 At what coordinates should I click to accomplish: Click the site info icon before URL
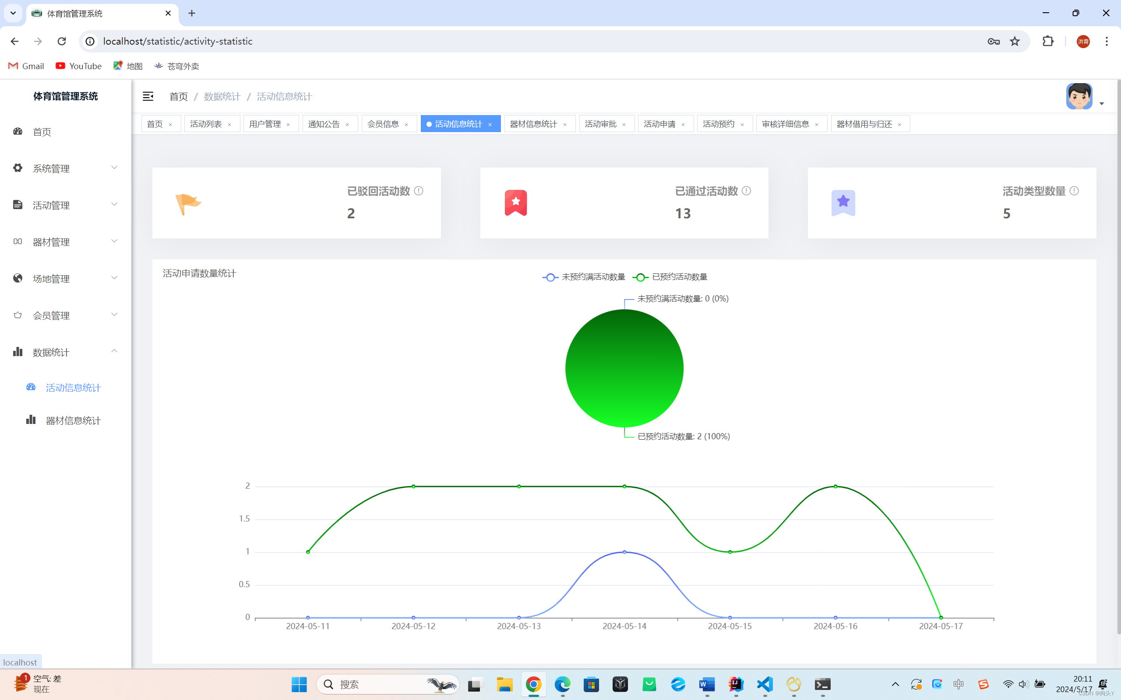click(x=90, y=41)
